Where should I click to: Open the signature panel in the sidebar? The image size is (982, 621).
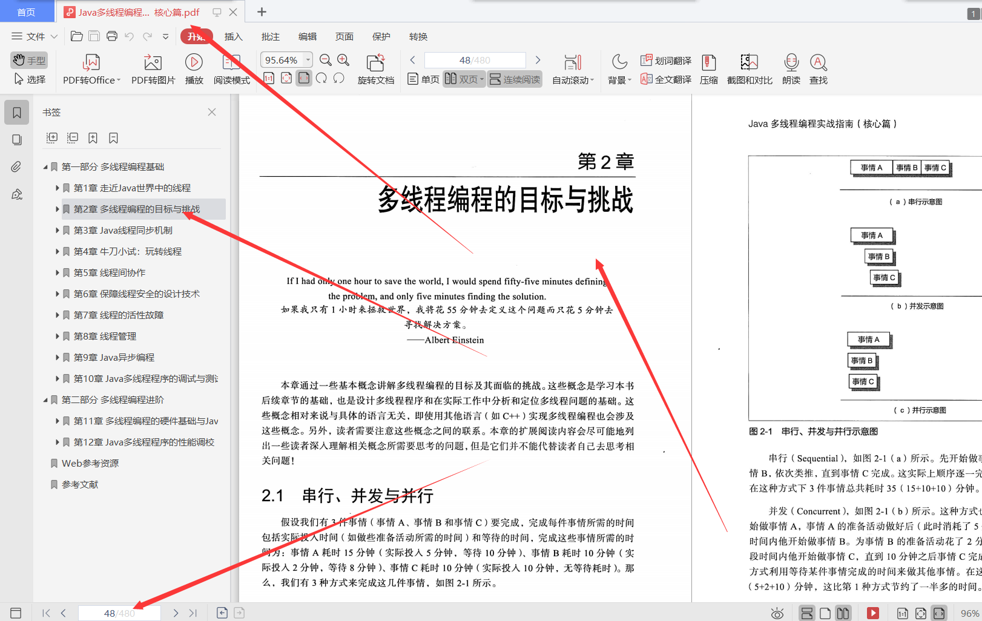click(17, 194)
